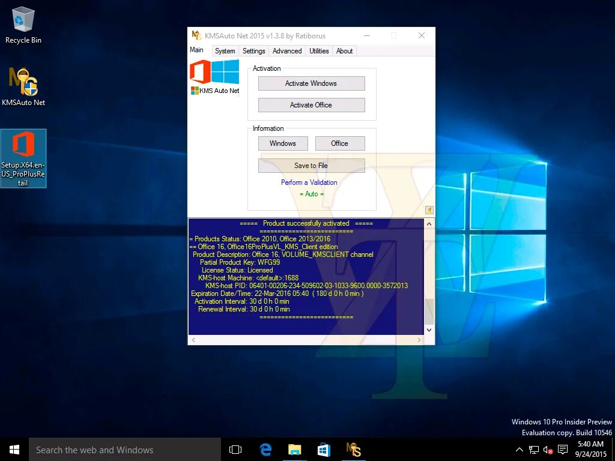
Task: Click the Activate Windows button
Action: coord(312,83)
